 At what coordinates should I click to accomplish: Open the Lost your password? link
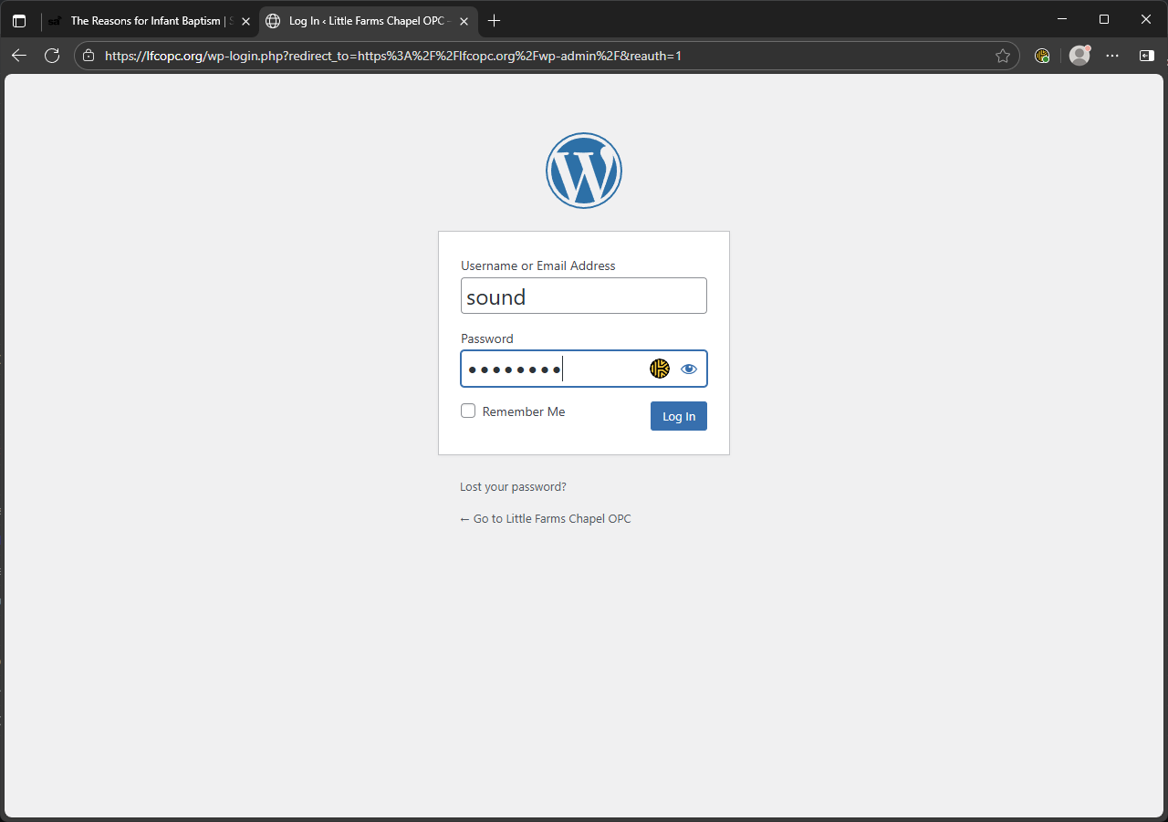[513, 486]
